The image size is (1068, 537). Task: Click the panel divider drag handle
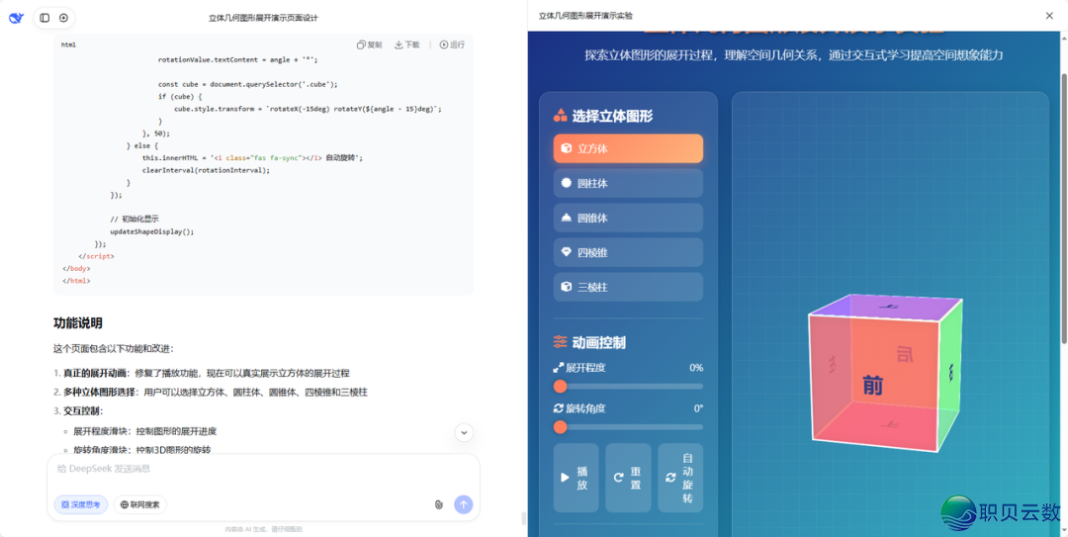[524, 518]
